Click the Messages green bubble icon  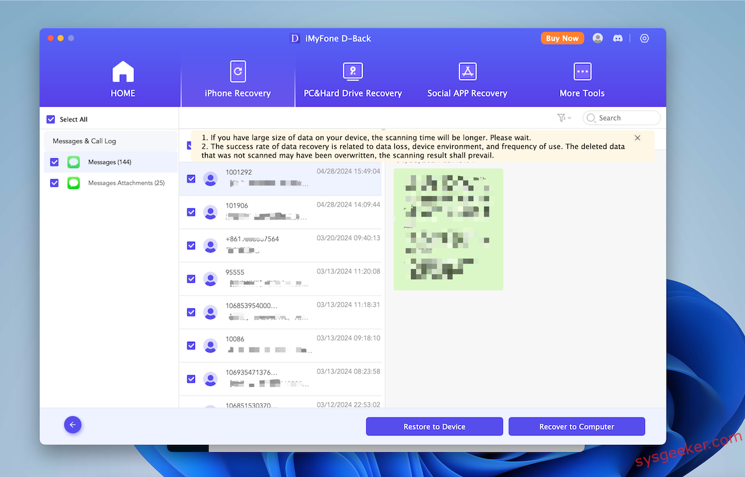click(x=74, y=162)
